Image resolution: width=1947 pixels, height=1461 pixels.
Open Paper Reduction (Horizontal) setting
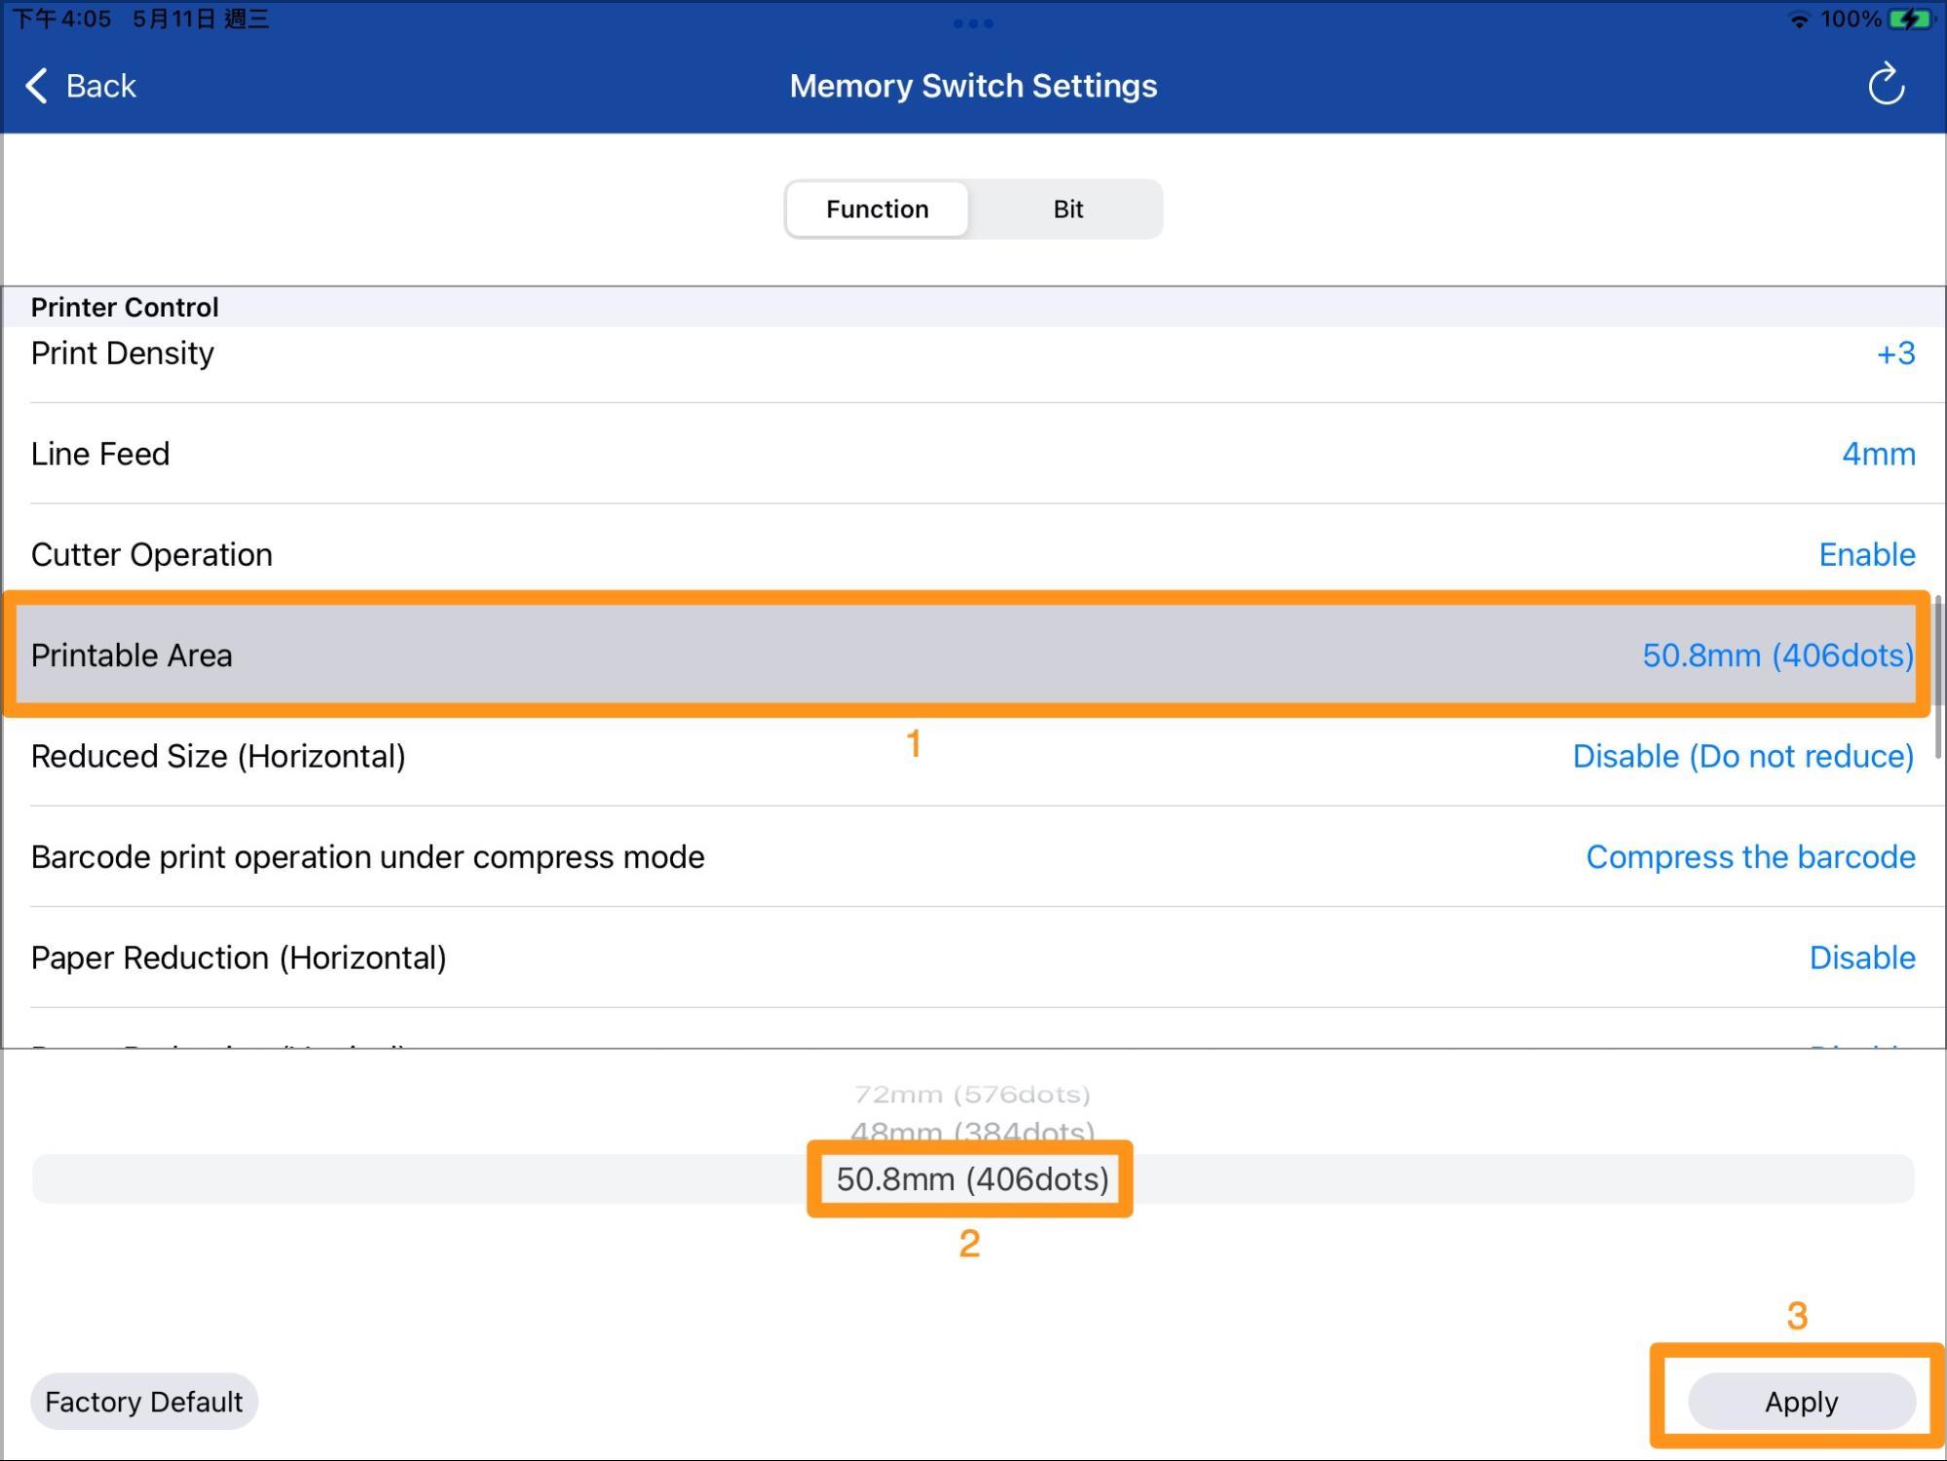[x=973, y=957]
